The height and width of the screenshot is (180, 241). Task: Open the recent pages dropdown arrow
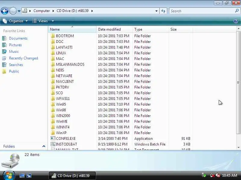pyautogui.click(x=19, y=11)
